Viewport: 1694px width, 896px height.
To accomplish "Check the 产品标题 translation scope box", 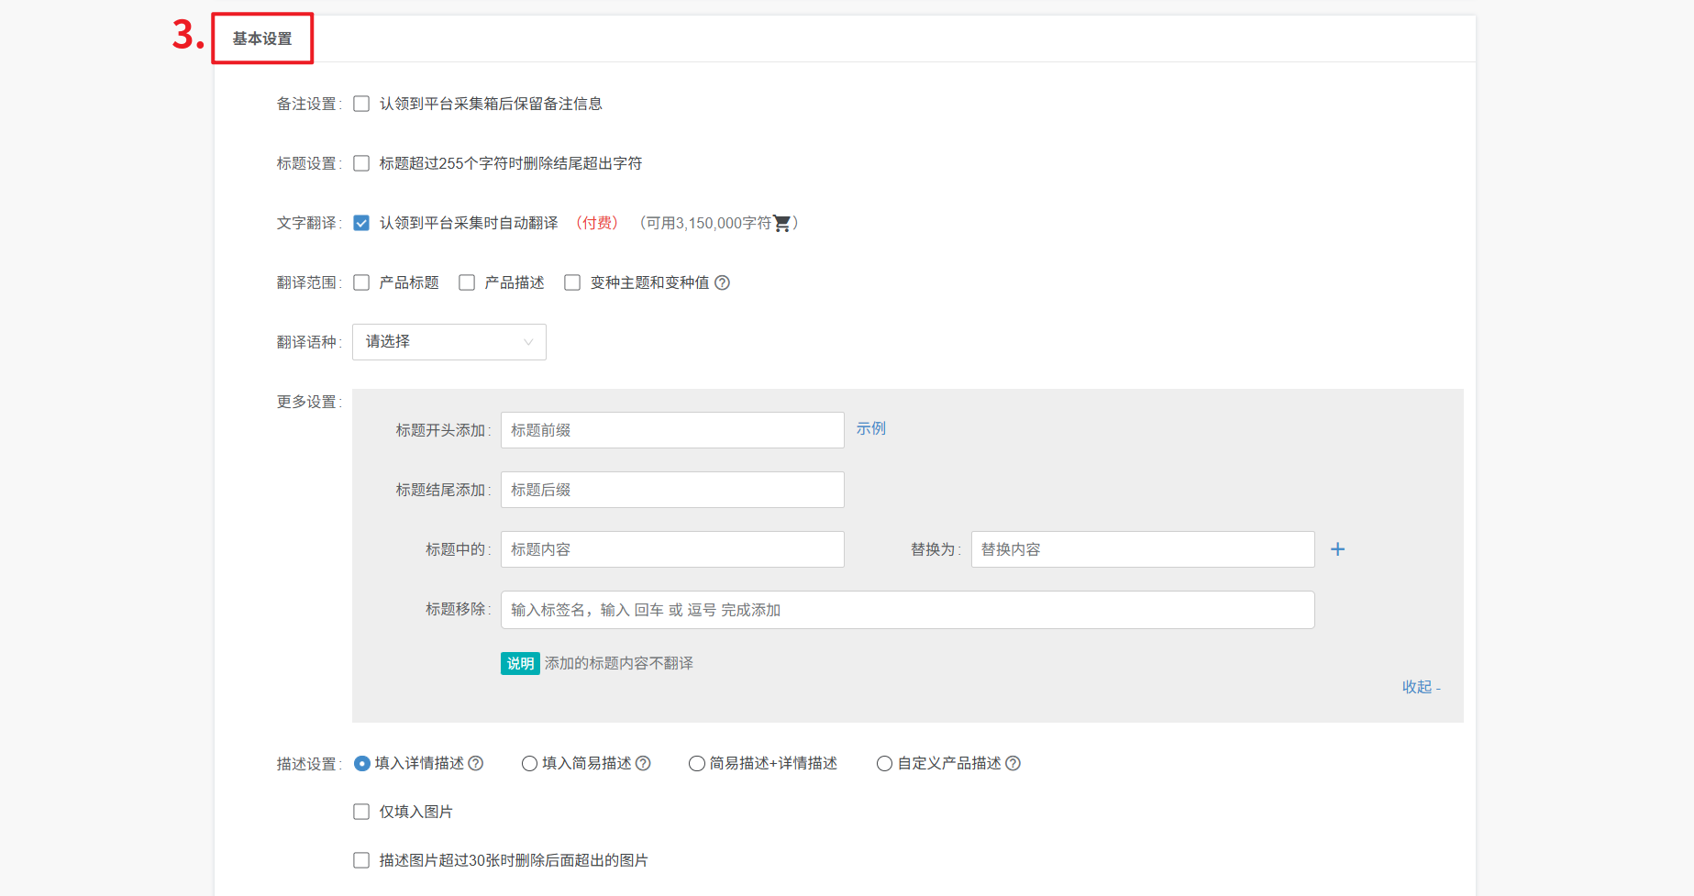I will click(x=361, y=282).
